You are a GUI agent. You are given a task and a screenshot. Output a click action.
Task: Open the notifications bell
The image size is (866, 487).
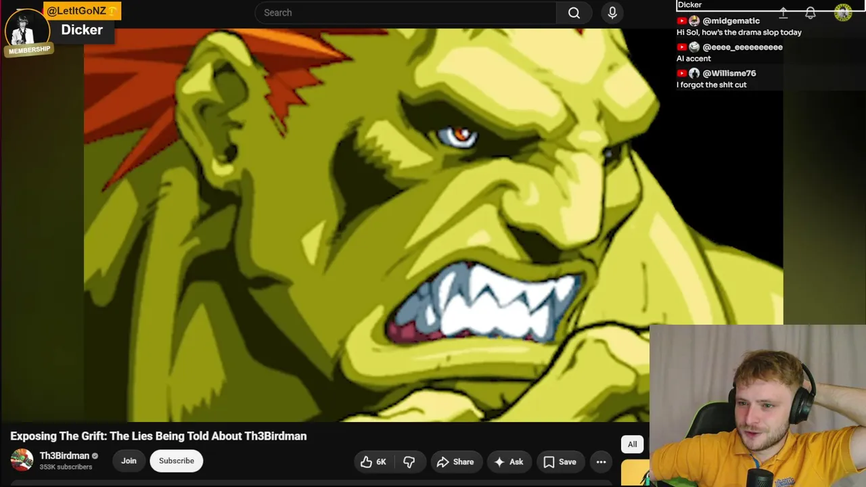[x=810, y=13]
